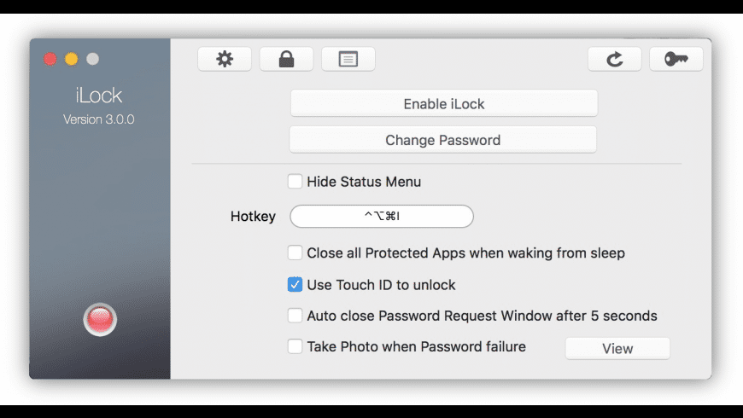
Task: Click the Enable iLock button
Action: (x=444, y=104)
